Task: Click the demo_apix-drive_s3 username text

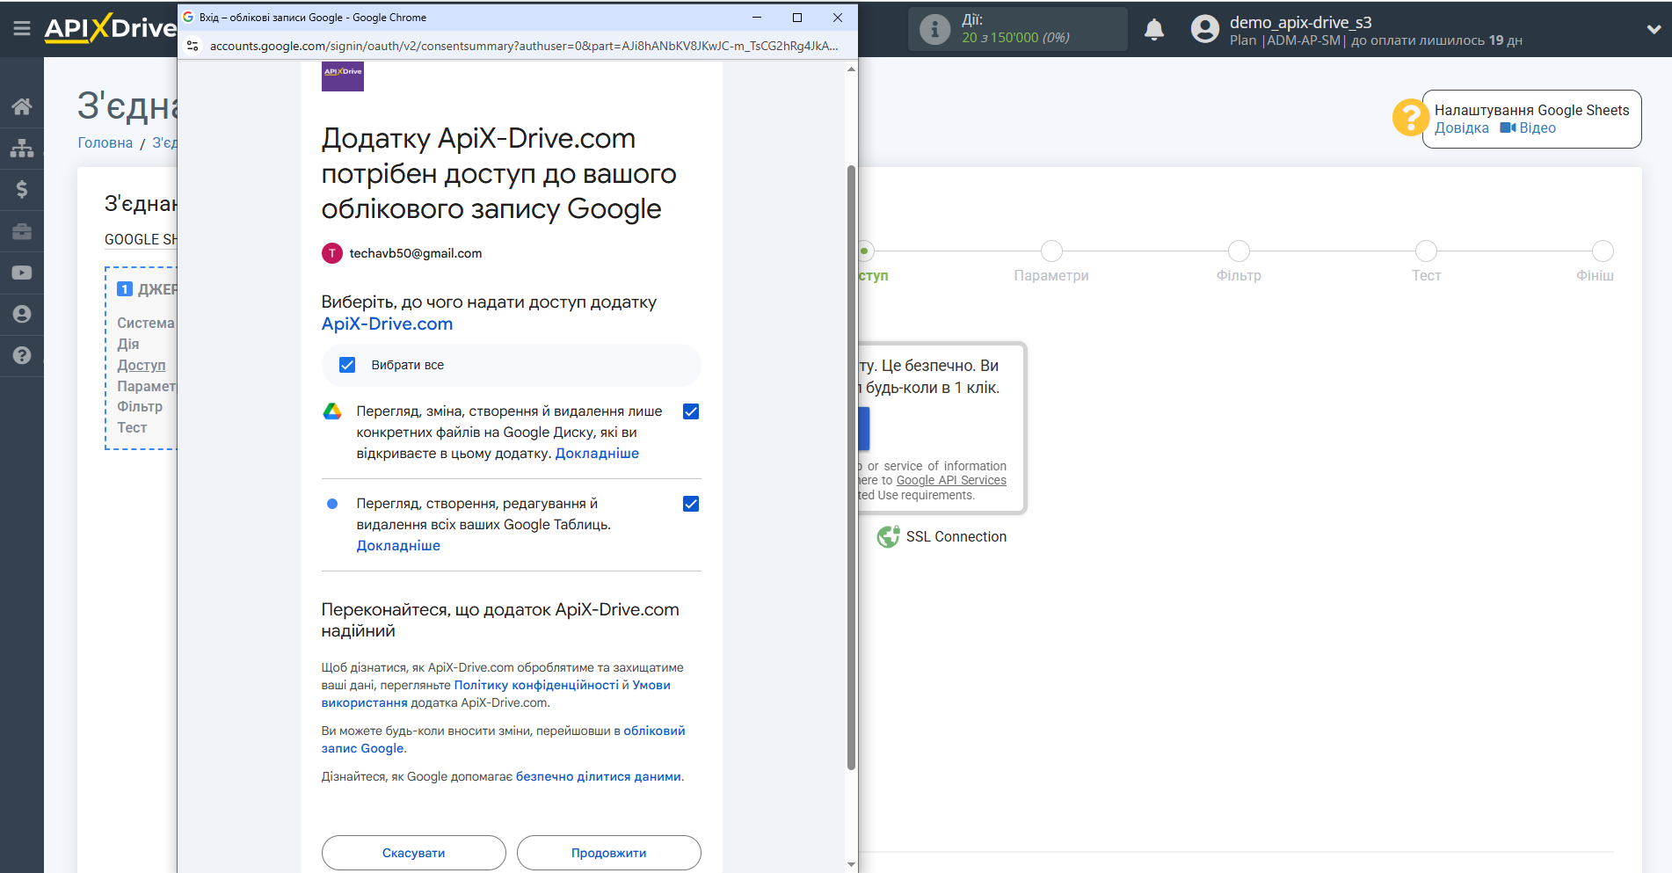Action: click(1300, 22)
